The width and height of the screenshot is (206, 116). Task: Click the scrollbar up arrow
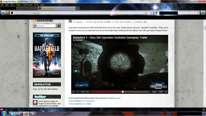[x=205, y=21]
